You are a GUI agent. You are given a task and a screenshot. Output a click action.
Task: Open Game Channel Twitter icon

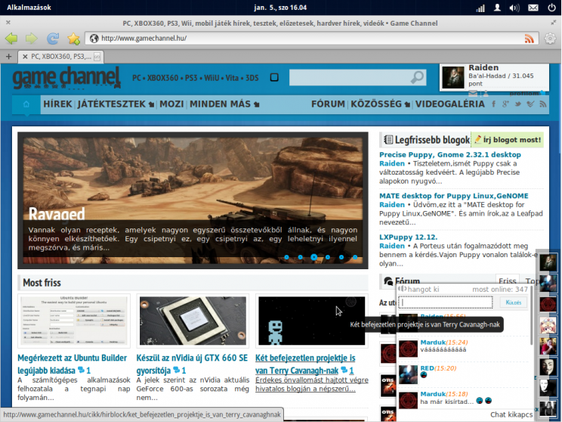point(518,104)
